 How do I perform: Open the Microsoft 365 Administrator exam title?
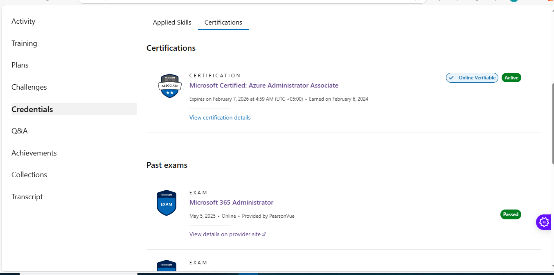pyautogui.click(x=231, y=202)
